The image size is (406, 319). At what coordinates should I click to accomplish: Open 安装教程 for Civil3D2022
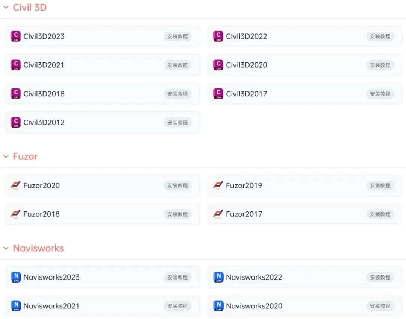pyautogui.click(x=380, y=36)
